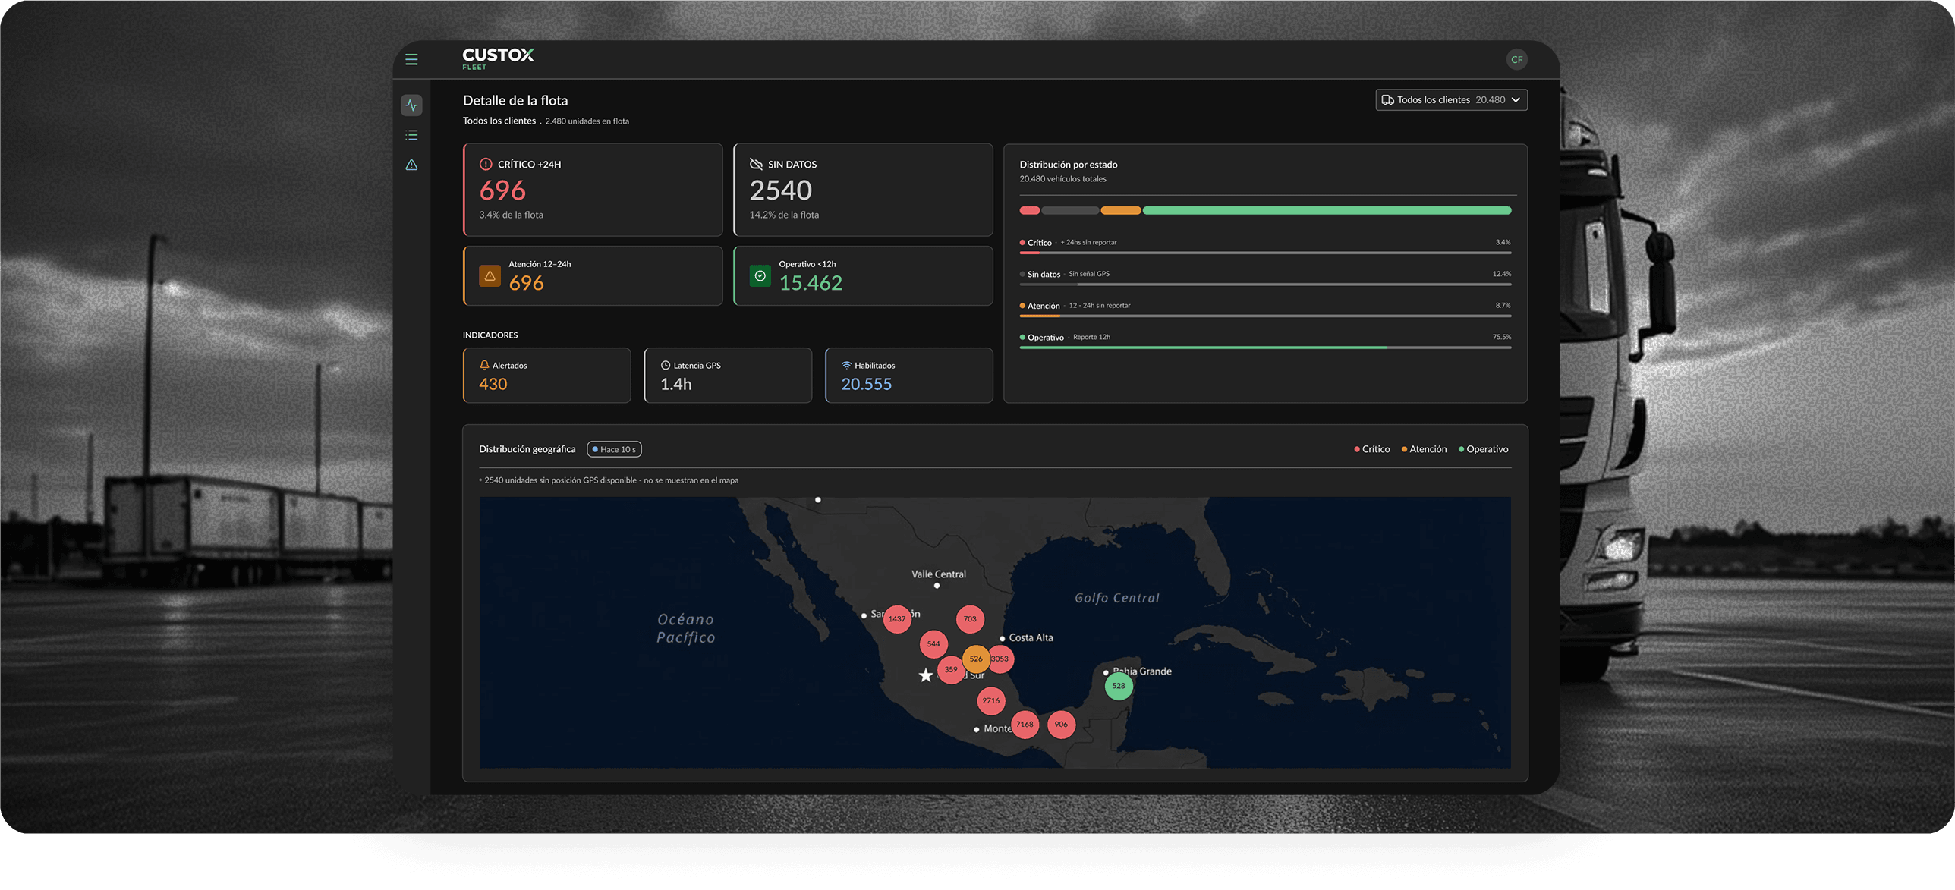Click the Operativo 75.5% progress bar
The height and width of the screenshot is (890, 1955).
click(x=1265, y=348)
